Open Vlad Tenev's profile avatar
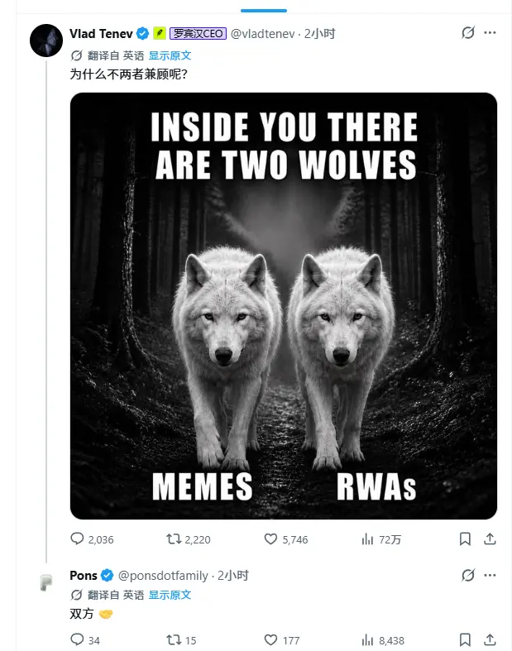 46,41
